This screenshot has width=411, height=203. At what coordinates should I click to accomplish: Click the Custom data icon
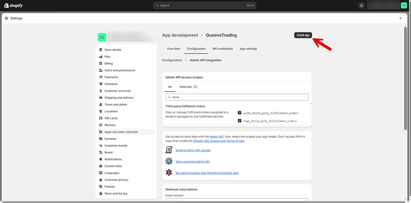point(101,166)
